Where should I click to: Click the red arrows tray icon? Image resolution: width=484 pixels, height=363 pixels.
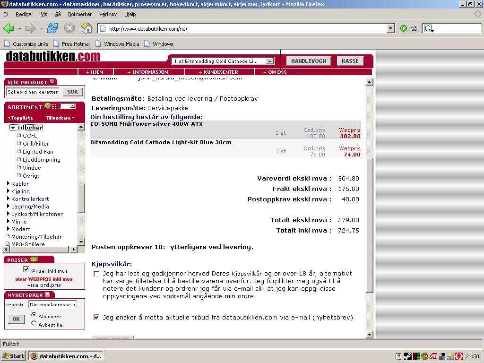tap(458, 356)
